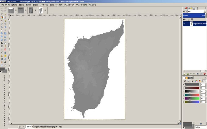207x129 pixels.
Task: Toggle lock alpha channel checkerboard icon
Action: click(x=192, y=19)
